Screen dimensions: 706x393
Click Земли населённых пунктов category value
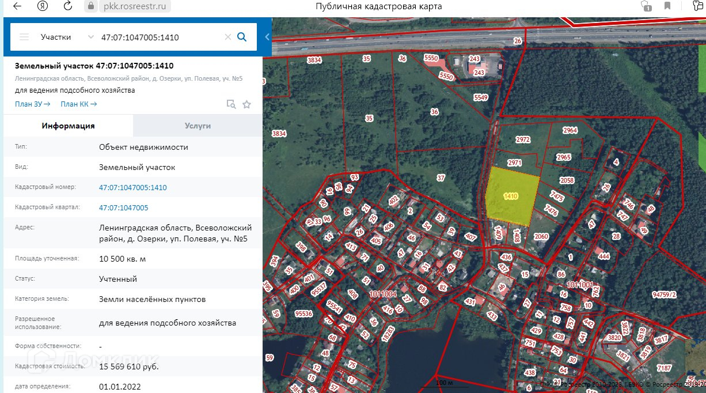pos(152,299)
